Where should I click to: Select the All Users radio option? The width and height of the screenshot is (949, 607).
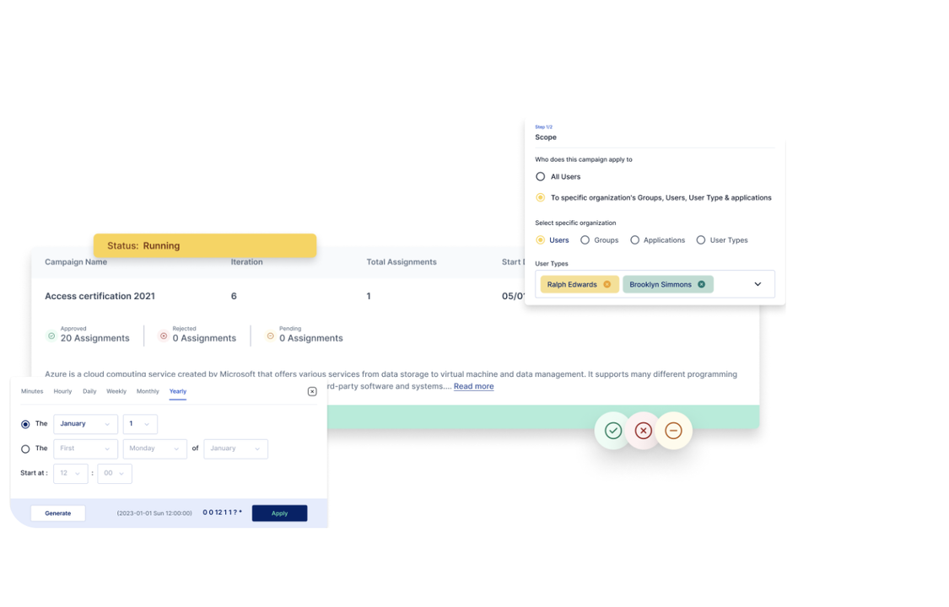click(541, 176)
